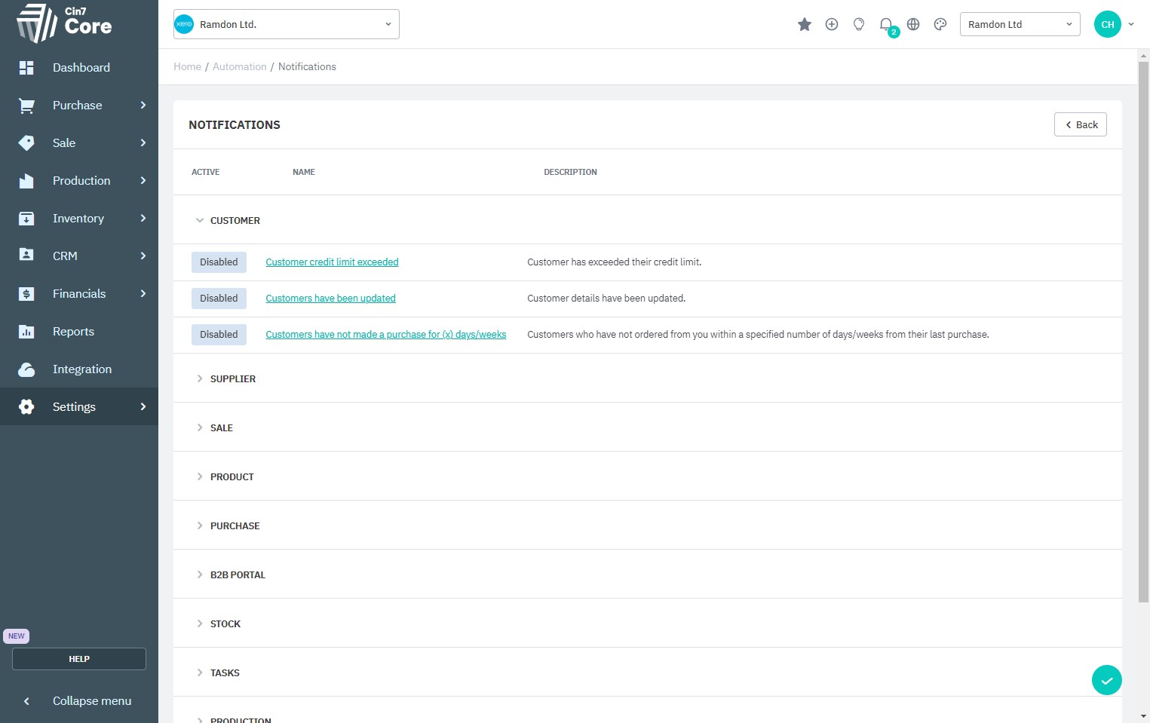Toggle Disabled status for Customers have been updated
Viewport: 1150px width, 723px height.
(x=219, y=299)
